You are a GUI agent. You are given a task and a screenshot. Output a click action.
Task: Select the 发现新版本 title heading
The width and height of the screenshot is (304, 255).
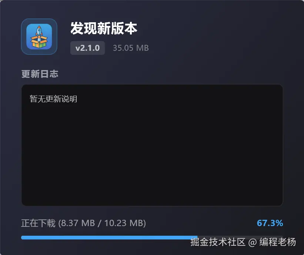(x=104, y=28)
